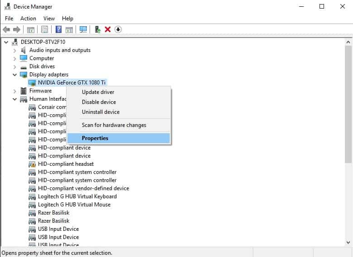Select the HID-compliant headset device
The height and width of the screenshot is (257, 353).
[x=66, y=164]
